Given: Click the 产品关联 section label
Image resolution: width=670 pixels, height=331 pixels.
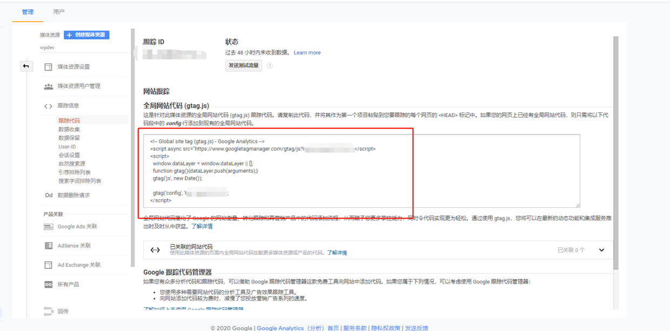Looking at the screenshot, I should 53,214.
